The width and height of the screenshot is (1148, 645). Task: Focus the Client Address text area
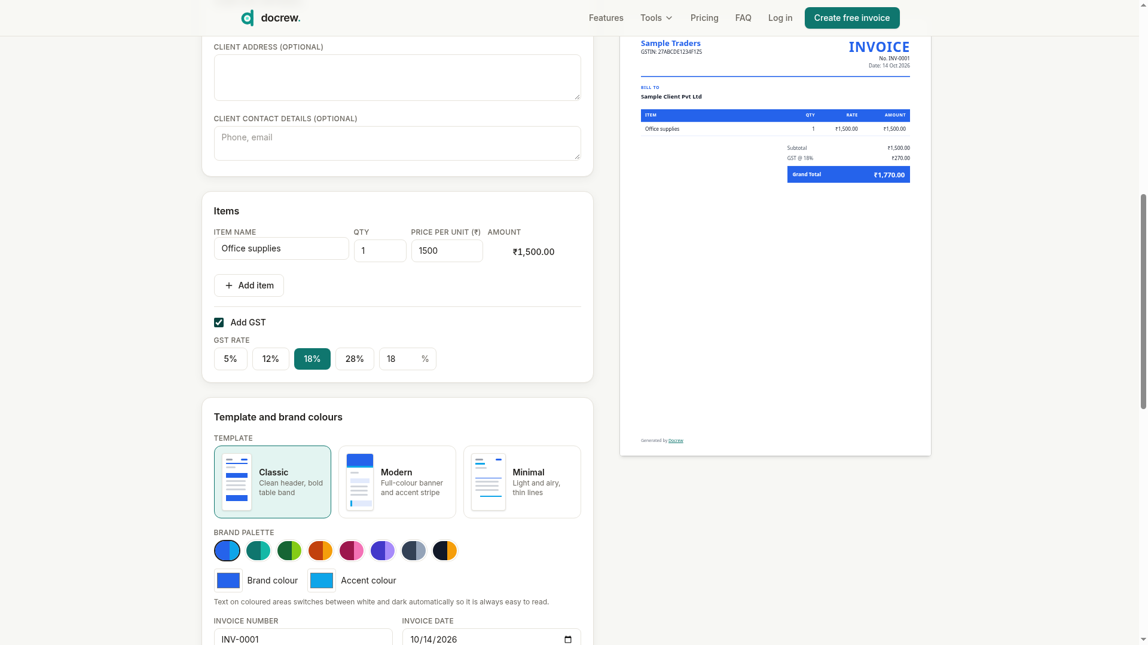pyautogui.click(x=397, y=78)
